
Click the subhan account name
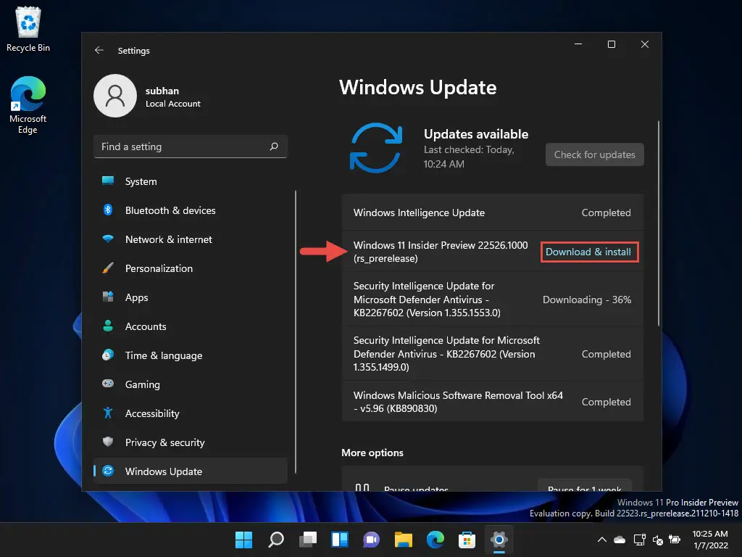click(x=162, y=91)
